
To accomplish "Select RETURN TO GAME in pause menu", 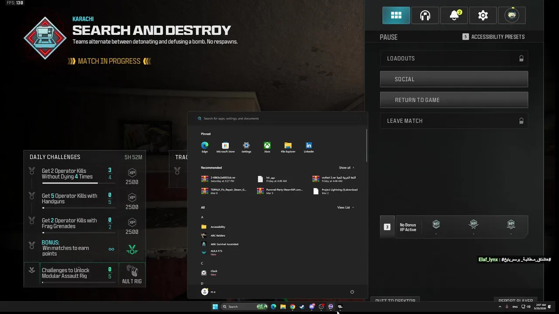I will tap(454, 100).
